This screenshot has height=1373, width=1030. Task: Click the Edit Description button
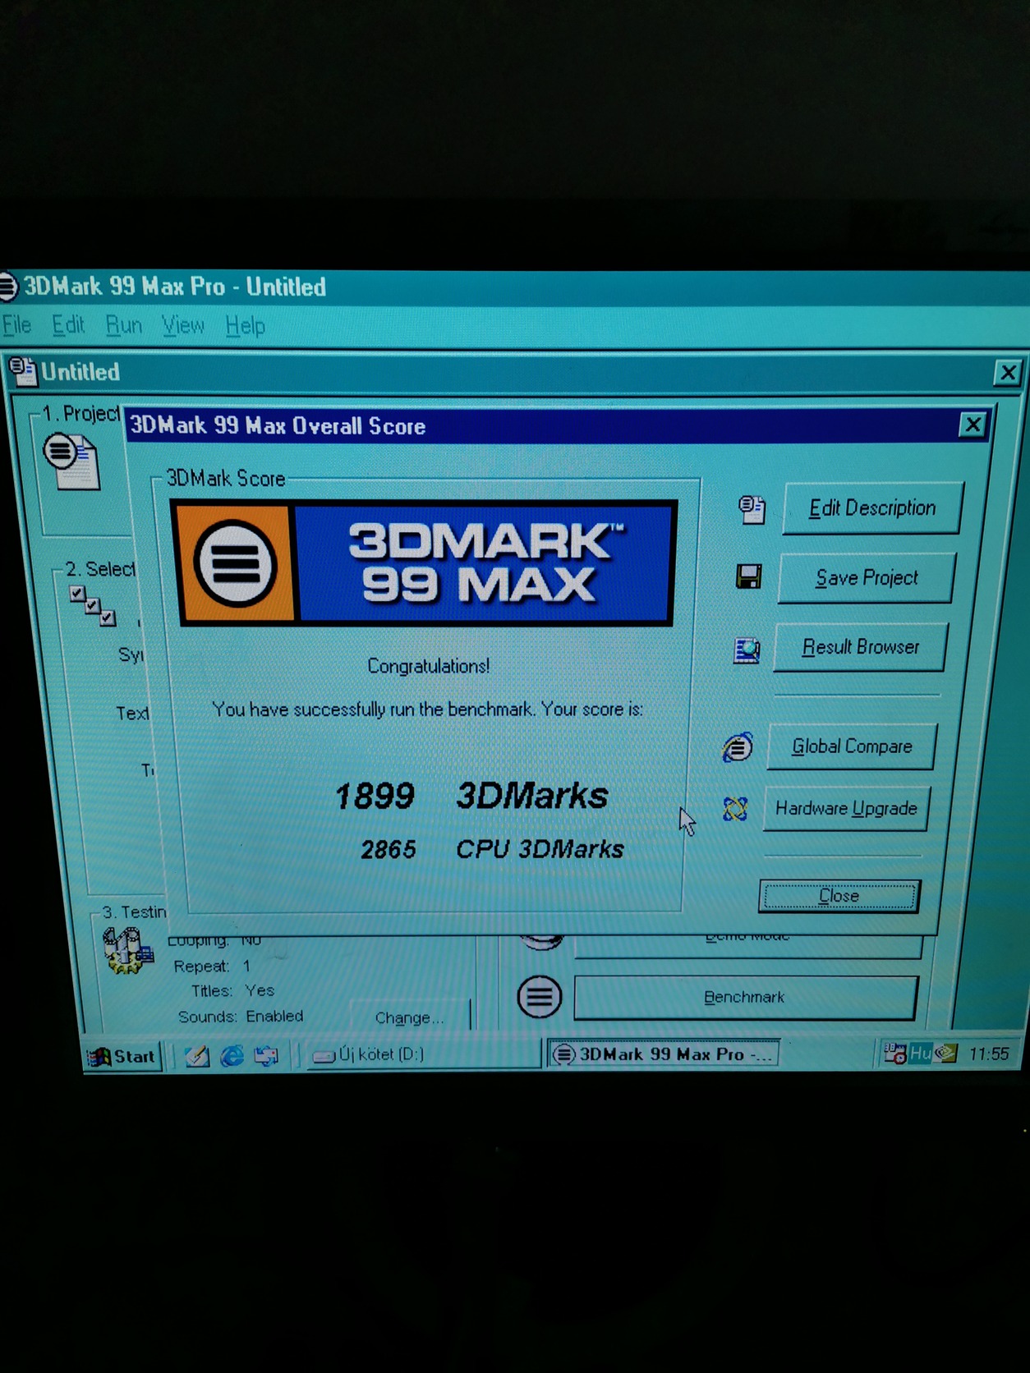(871, 508)
